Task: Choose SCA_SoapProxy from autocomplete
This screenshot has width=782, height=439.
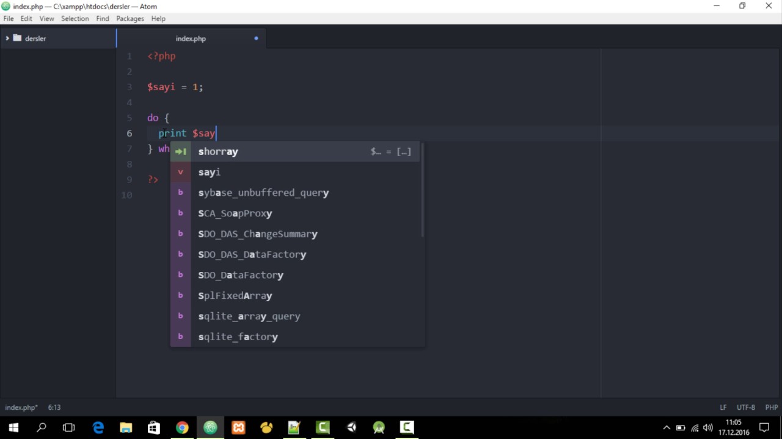Action: coord(294,213)
